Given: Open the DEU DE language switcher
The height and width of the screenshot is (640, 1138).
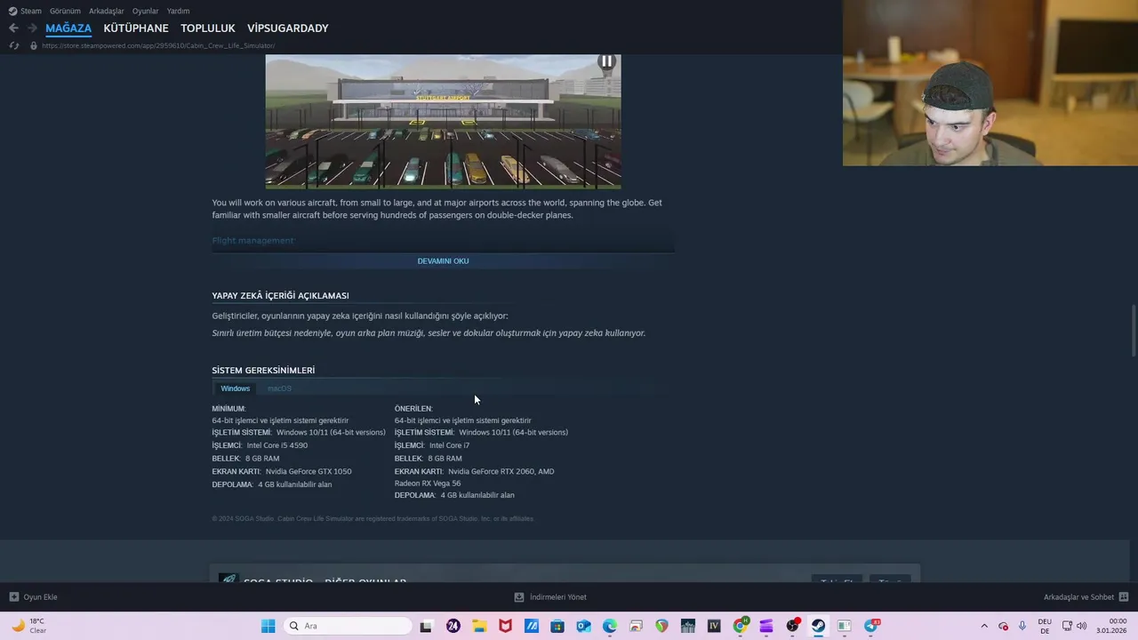Looking at the screenshot, I should (1045, 626).
